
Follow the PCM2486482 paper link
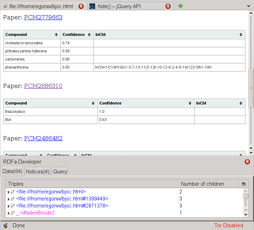point(43,138)
